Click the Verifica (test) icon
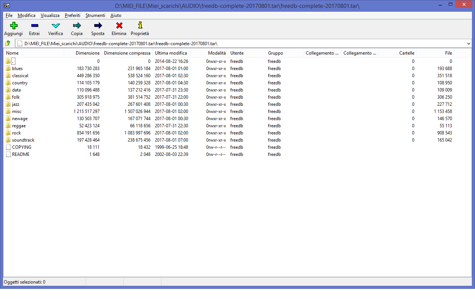Screen dimensions: 475x299 coord(56,26)
